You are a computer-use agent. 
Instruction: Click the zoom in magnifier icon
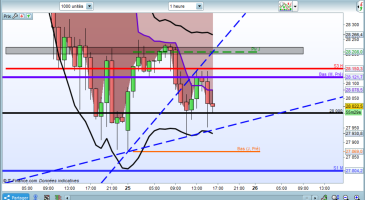coord(357,197)
